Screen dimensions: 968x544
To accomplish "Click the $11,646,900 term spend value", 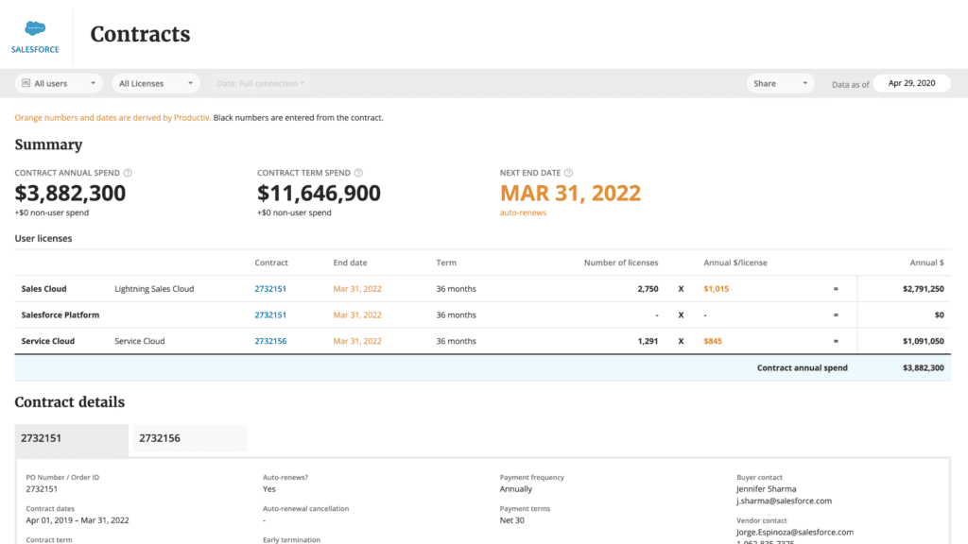I will click(320, 193).
